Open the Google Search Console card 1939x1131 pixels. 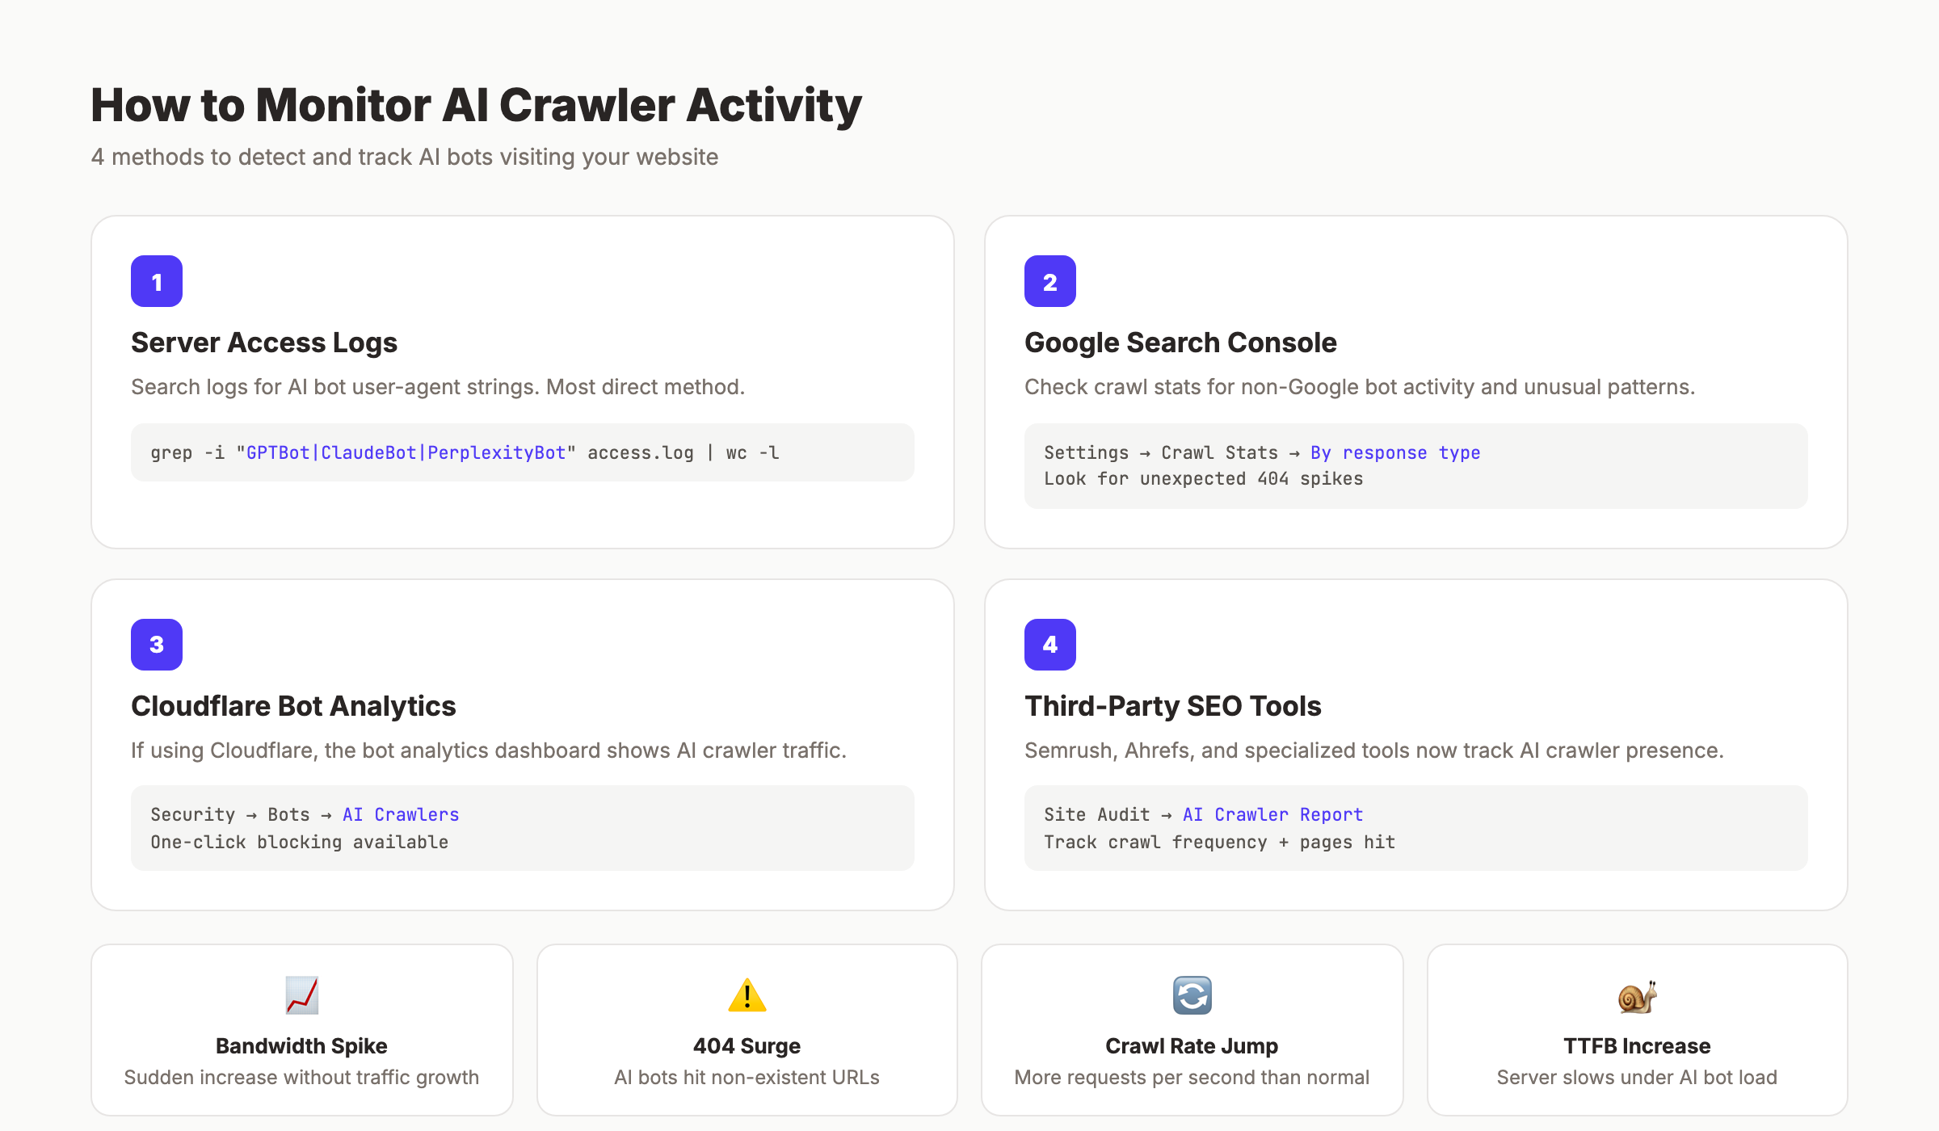(1417, 380)
